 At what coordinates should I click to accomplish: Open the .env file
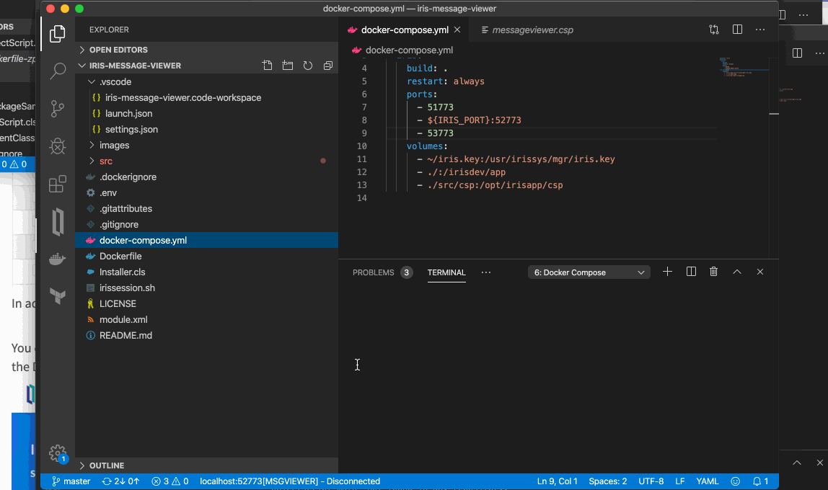tap(206, 192)
